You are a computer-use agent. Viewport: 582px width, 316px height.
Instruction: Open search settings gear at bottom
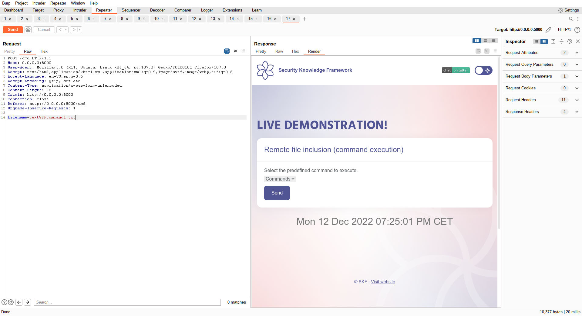pyautogui.click(x=11, y=302)
